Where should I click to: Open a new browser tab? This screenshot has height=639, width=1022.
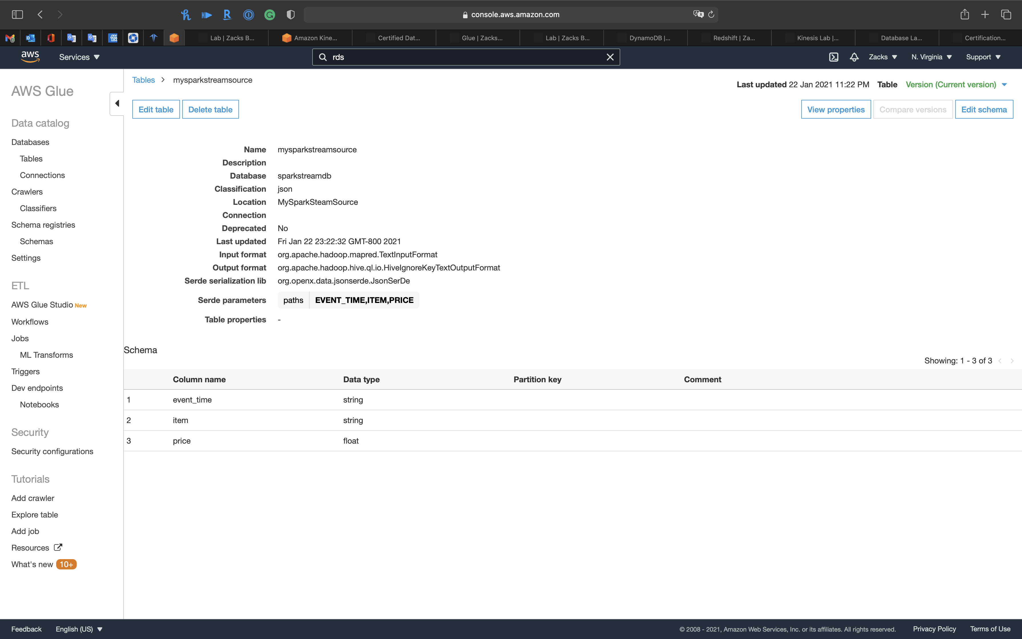985,14
